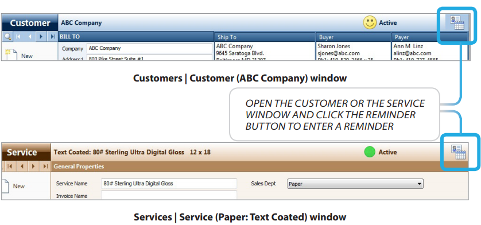
Task: Select the BILL TO header
Action: (x=136, y=37)
